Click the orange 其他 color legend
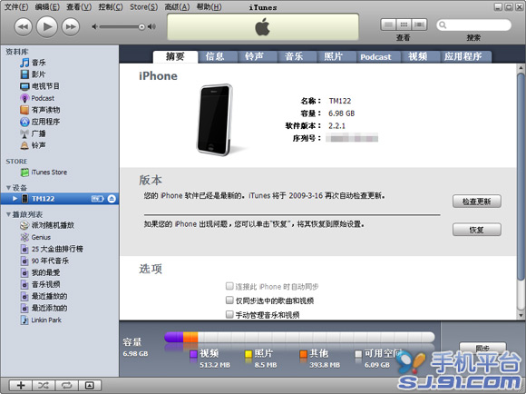Image resolution: width=526 pixels, height=394 pixels. [303, 354]
